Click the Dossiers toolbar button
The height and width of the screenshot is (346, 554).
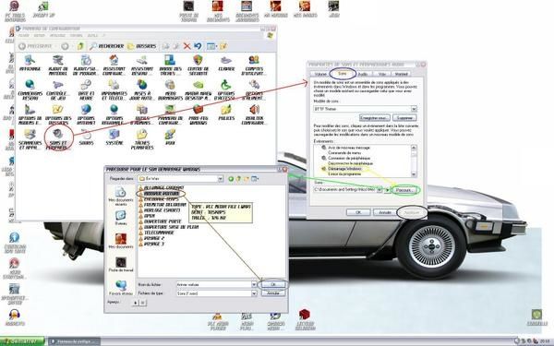(x=141, y=46)
